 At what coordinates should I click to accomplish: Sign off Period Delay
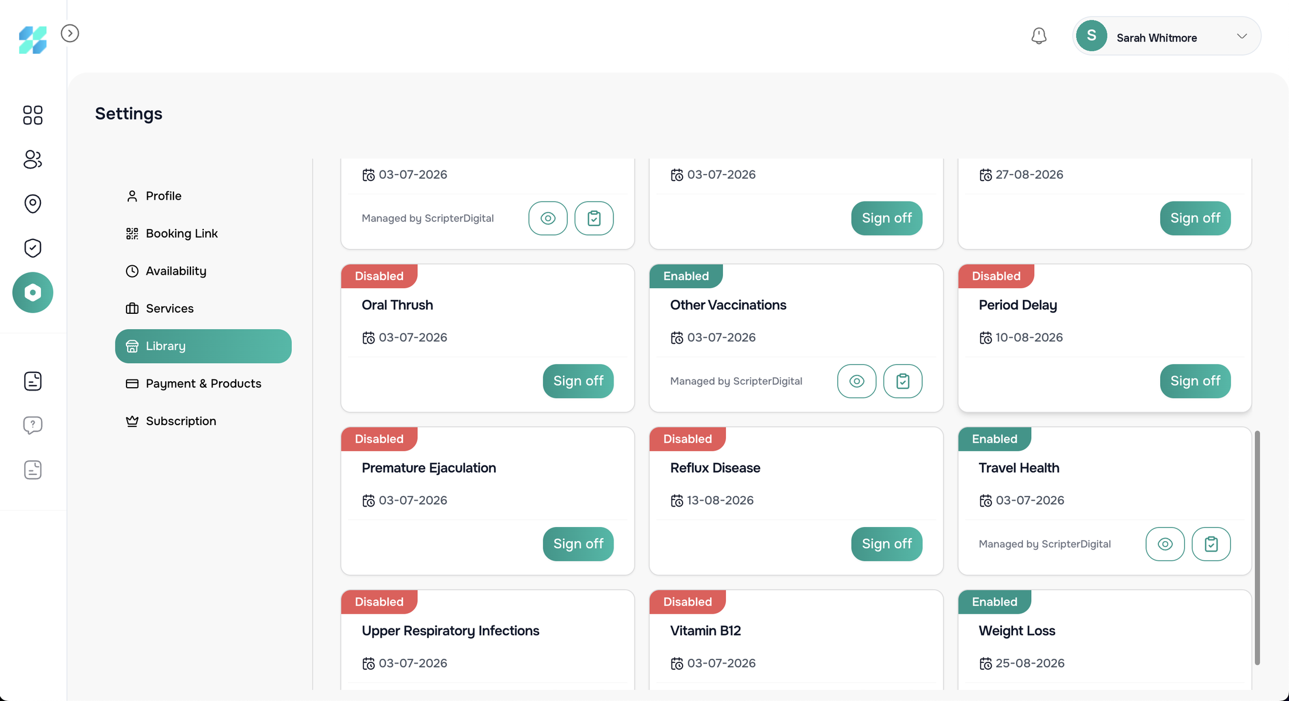click(x=1195, y=381)
